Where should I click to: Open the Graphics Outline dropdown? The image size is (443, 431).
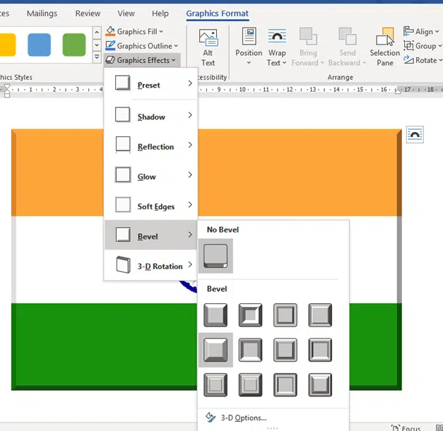coord(142,46)
